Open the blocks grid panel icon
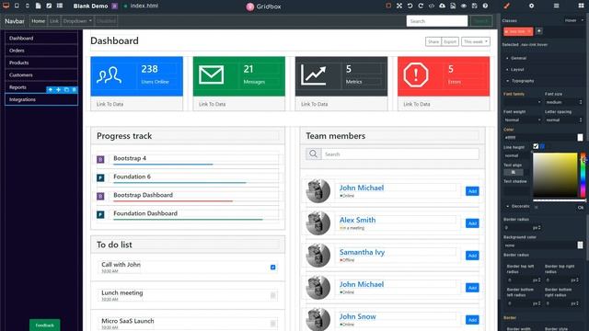The width and height of the screenshot is (589, 331). click(581, 6)
